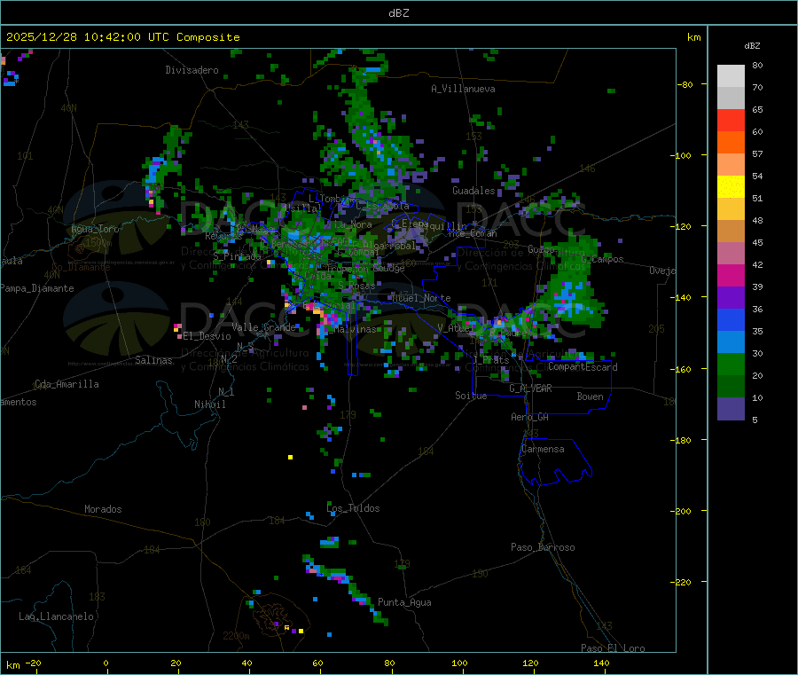
Task: Click the G_Campos map label
Action: click(603, 259)
